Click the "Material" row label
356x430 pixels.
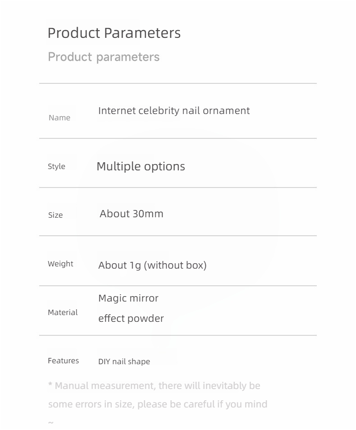tap(63, 312)
